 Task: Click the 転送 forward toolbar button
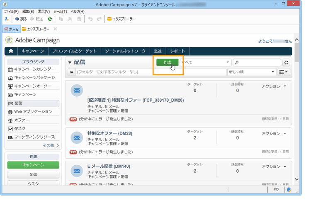(36, 19)
